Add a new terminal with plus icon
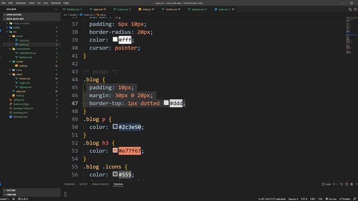 334,184
